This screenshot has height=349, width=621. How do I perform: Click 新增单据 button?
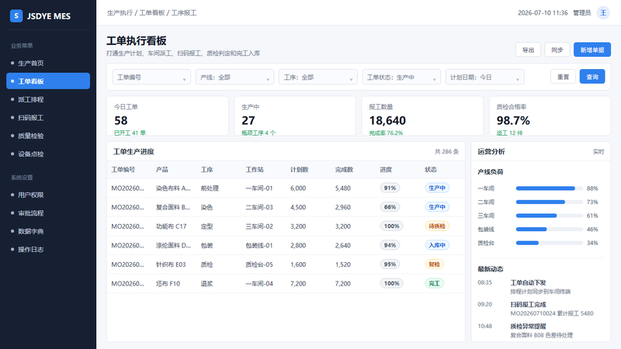point(592,50)
